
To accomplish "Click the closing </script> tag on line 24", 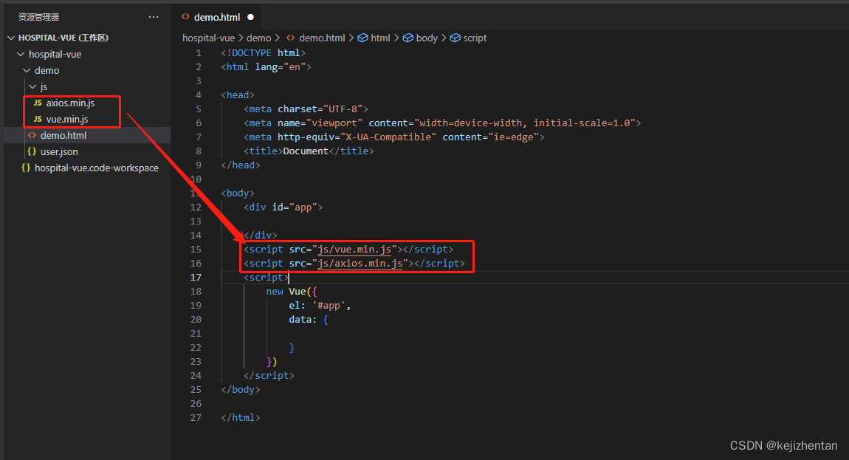I will pyautogui.click(x=269, y=376).
